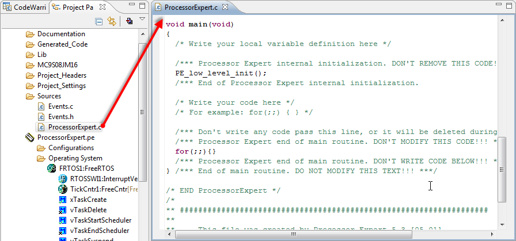The width and height of the screenshot is (516, 241).
Task: Switch to the CodeWarrior Projects tab
Action: point(24,7)
